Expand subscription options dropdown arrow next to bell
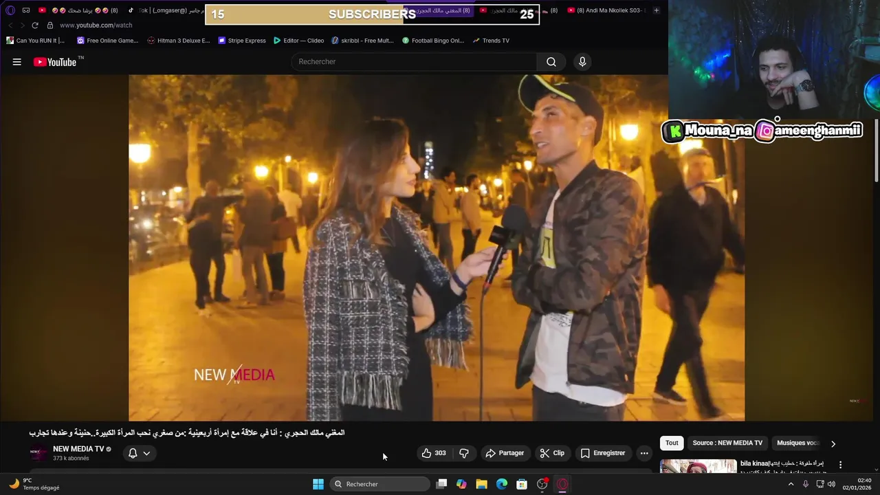Image resolution: width=880 pixels, height=495 pixels. click(146, 453)
